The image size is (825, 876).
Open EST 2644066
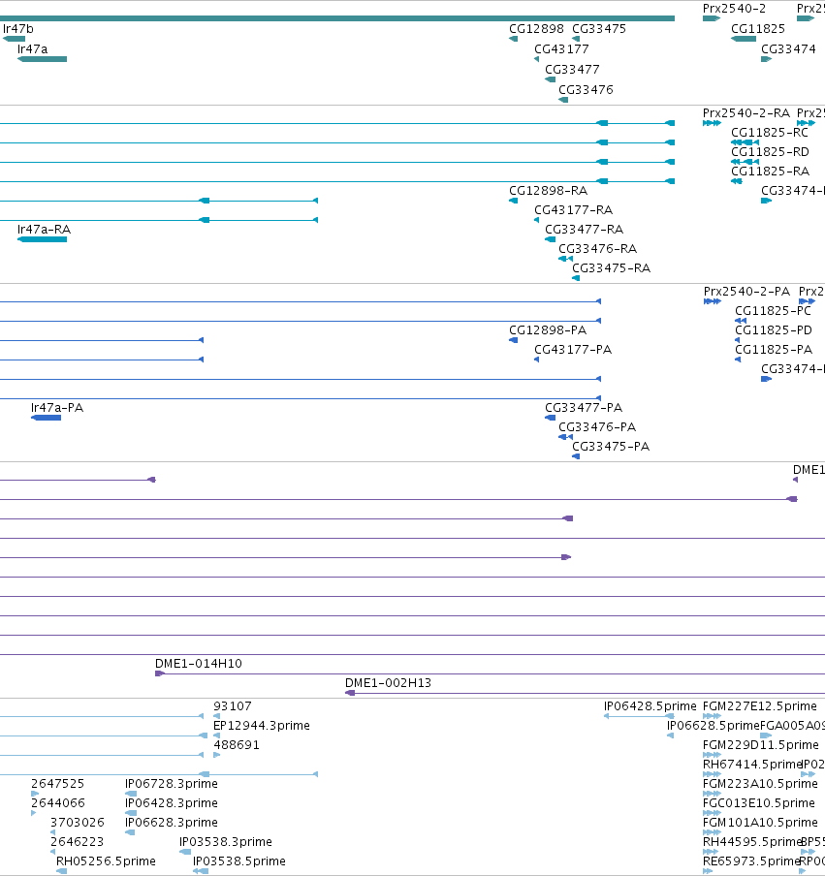coord(34,813)
